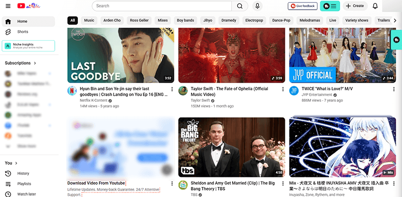Click into the Search field

point(162,6)
